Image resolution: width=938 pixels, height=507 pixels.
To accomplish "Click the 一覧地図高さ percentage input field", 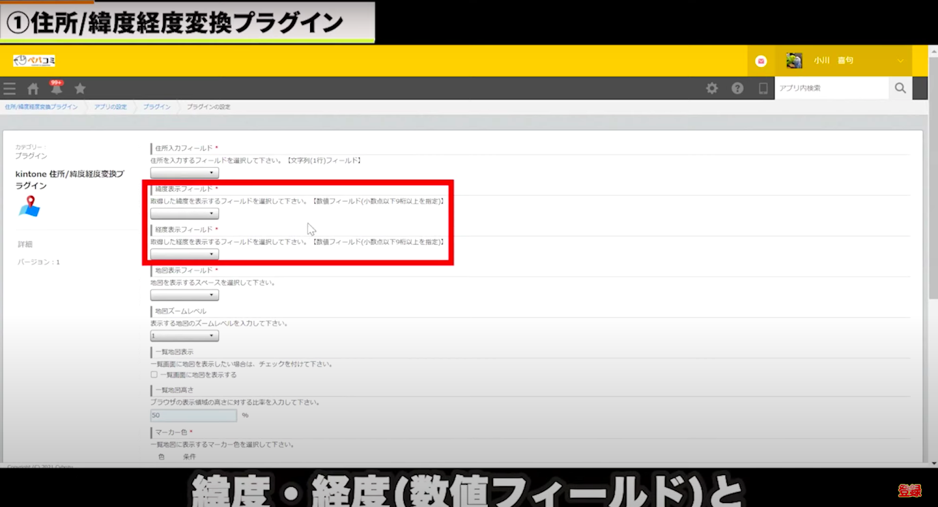I will click(x=193, y=415).
